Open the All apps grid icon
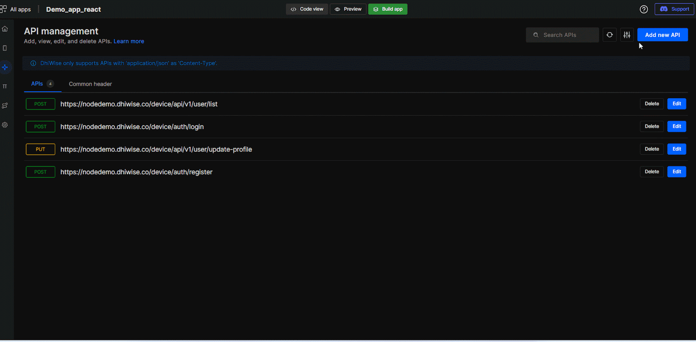The height and width of the screenshot is (342, 696). [3, 9]
